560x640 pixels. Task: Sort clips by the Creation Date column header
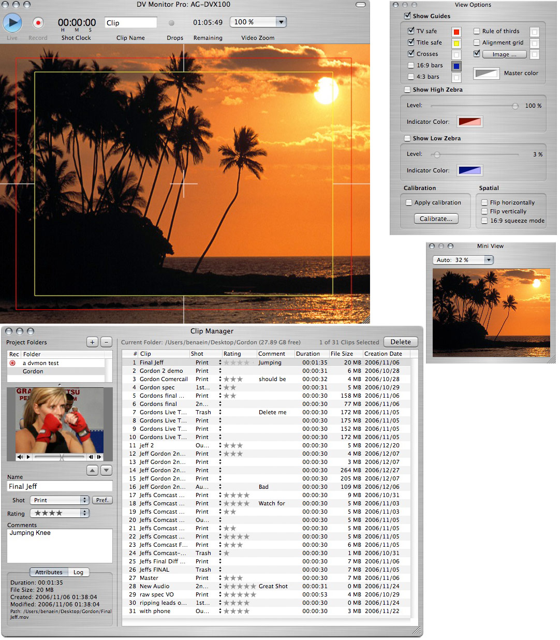pyautogui.click(x=386, y=354)
